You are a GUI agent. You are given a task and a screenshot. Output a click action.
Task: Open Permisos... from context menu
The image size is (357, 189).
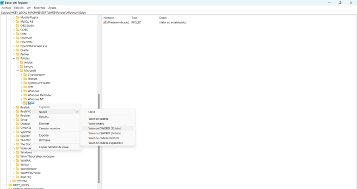[56, 140]
